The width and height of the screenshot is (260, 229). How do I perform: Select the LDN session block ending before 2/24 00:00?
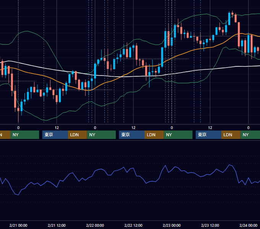(231, 135)
